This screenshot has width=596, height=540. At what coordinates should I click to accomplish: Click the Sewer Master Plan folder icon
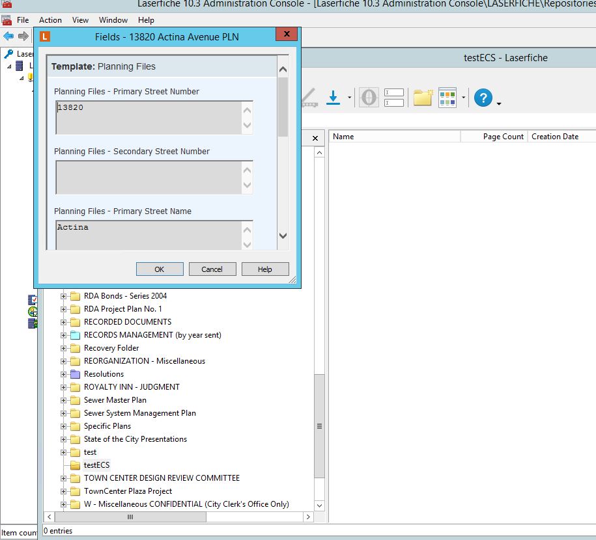pyautogui.click(x=76, y=400)
